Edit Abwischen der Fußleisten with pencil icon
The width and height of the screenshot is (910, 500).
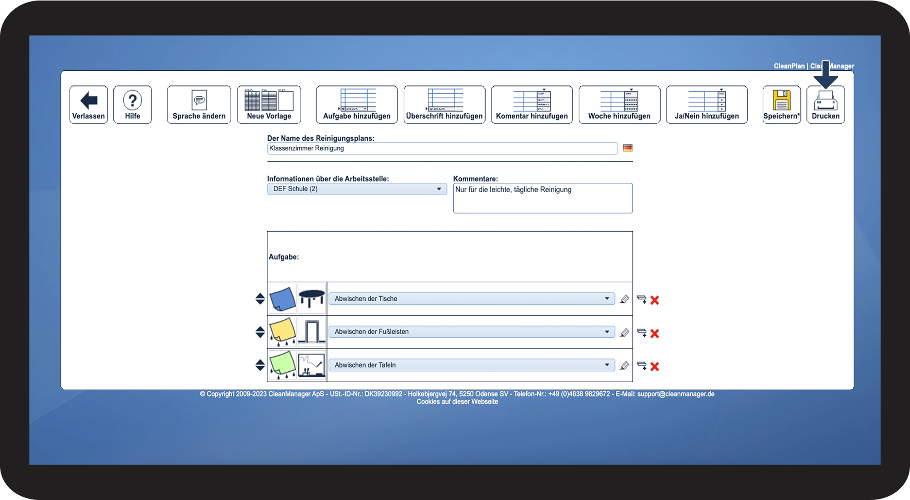coord(625,333)
